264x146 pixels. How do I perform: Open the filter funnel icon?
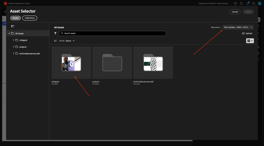pyautogui.click(x=55, y=33)
